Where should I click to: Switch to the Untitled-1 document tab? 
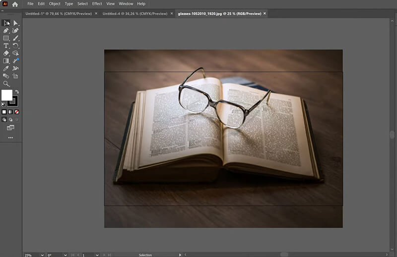point(59,14)
